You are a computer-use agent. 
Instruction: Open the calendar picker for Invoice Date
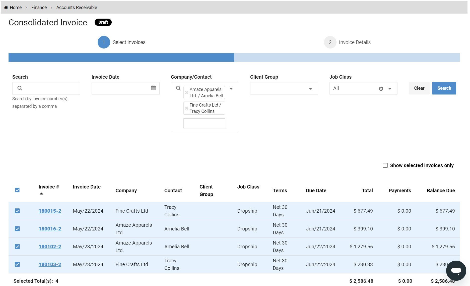point(153,88)
